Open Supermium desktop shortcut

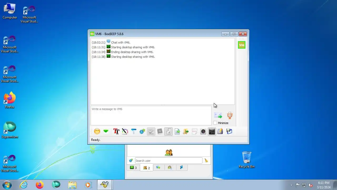(x=10, y=130)
